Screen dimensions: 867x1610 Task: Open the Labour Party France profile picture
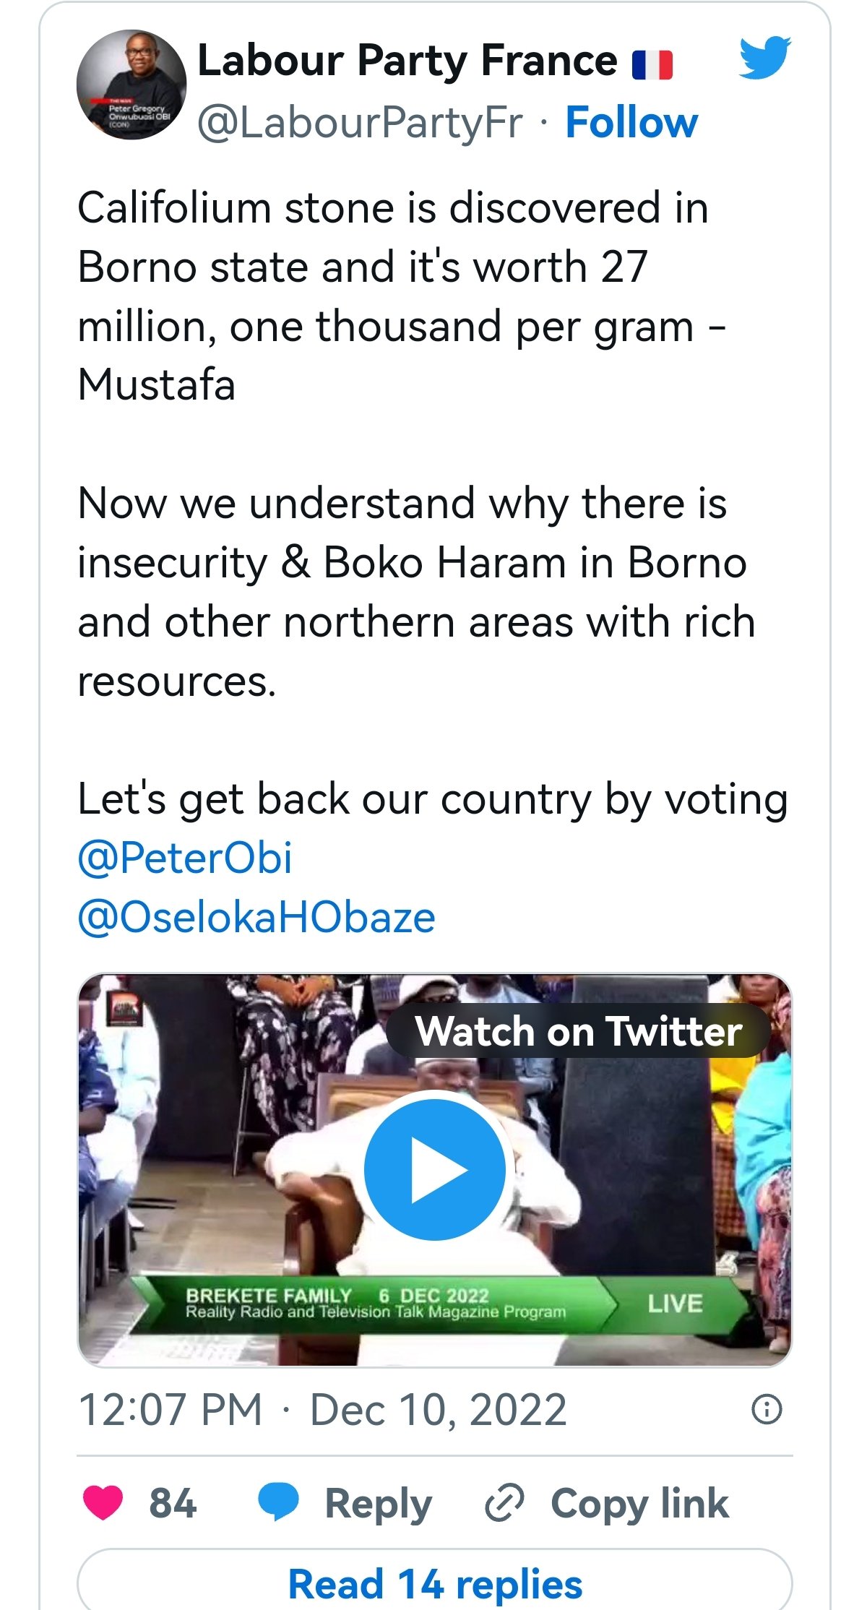131,85
